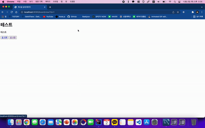Click the 글 삭제 (delete post) button
The image size is (205, 128).
4,37
